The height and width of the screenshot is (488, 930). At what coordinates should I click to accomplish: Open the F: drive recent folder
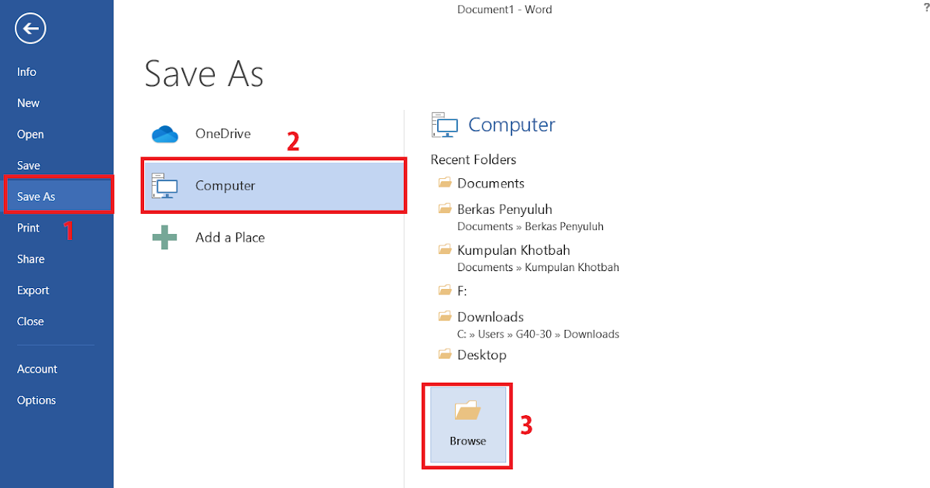coord(462,291)
